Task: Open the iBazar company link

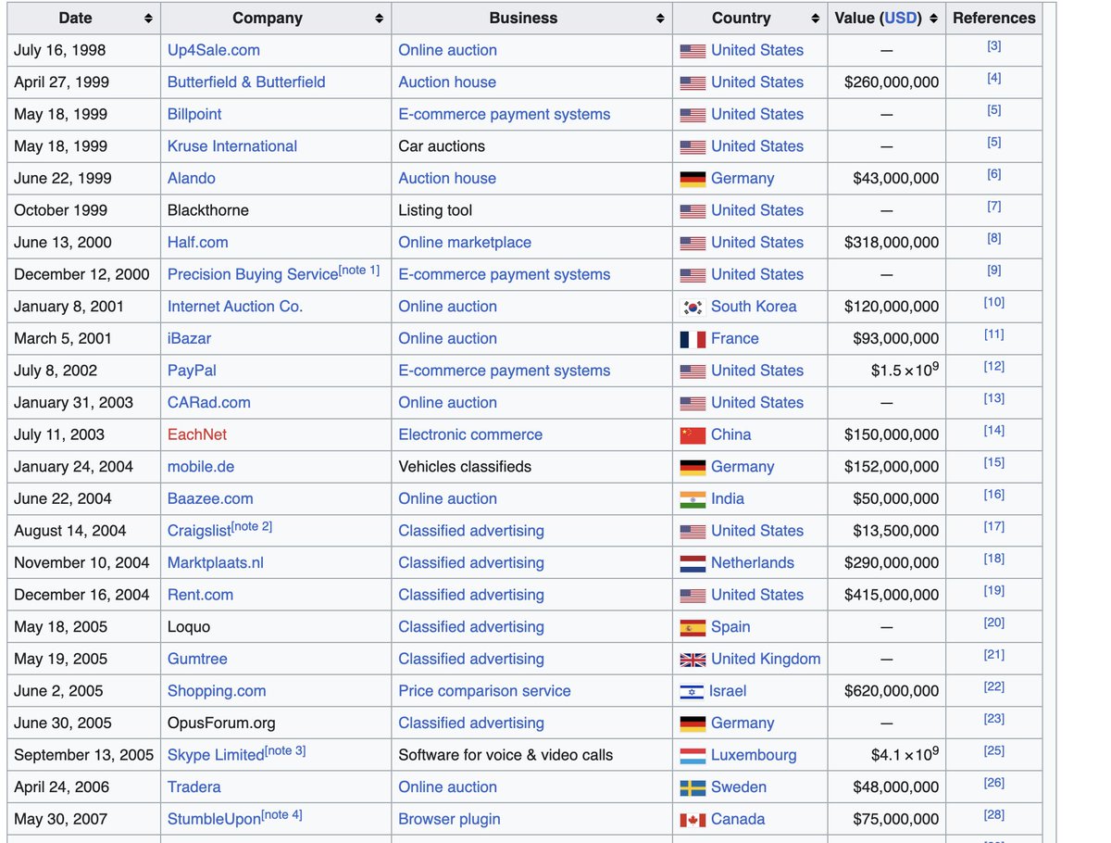Action: pos(190,339)
